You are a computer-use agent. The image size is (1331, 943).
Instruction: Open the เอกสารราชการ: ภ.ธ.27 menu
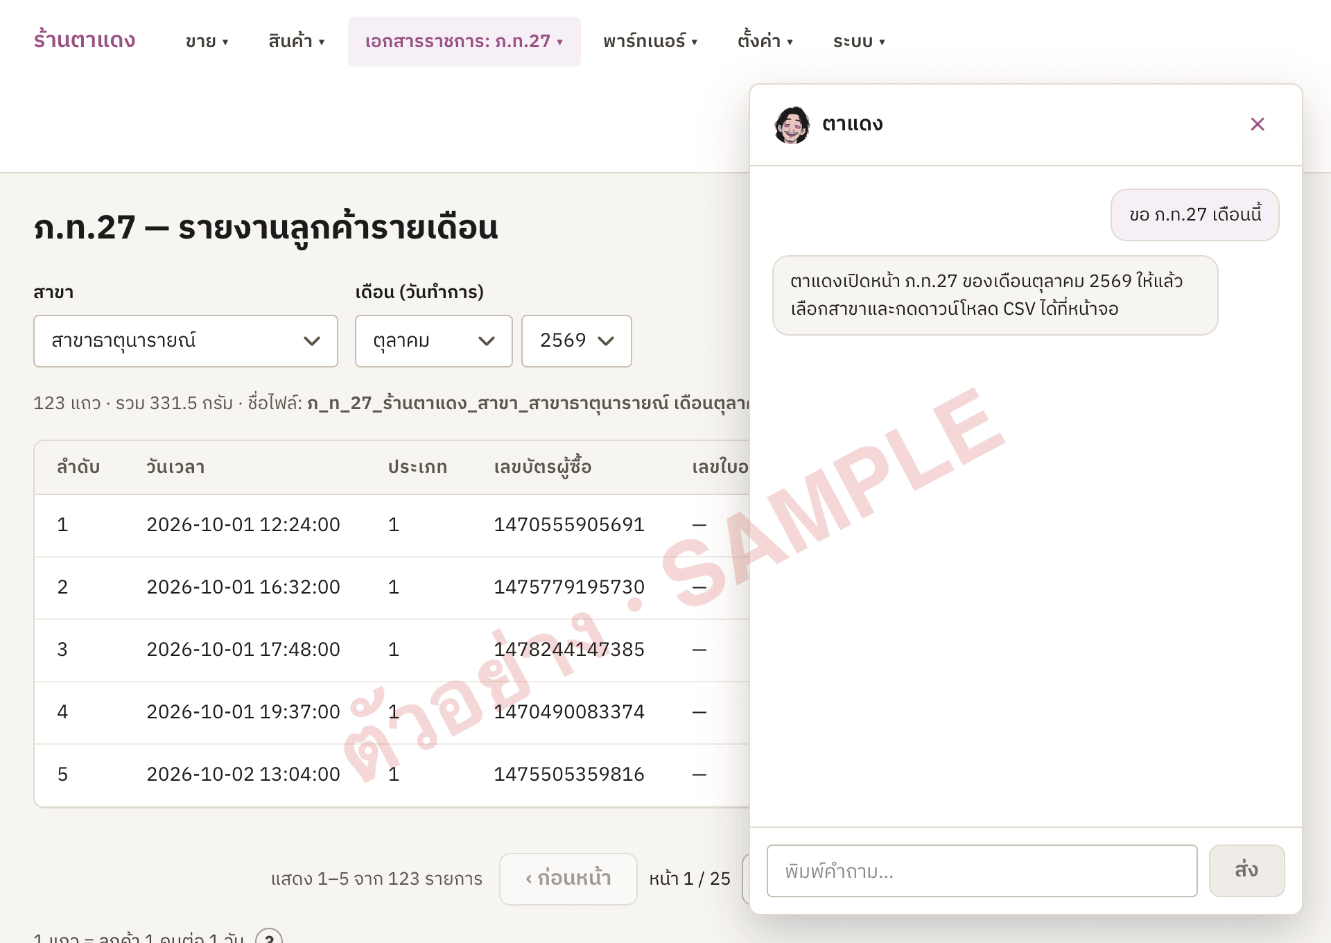464,42
